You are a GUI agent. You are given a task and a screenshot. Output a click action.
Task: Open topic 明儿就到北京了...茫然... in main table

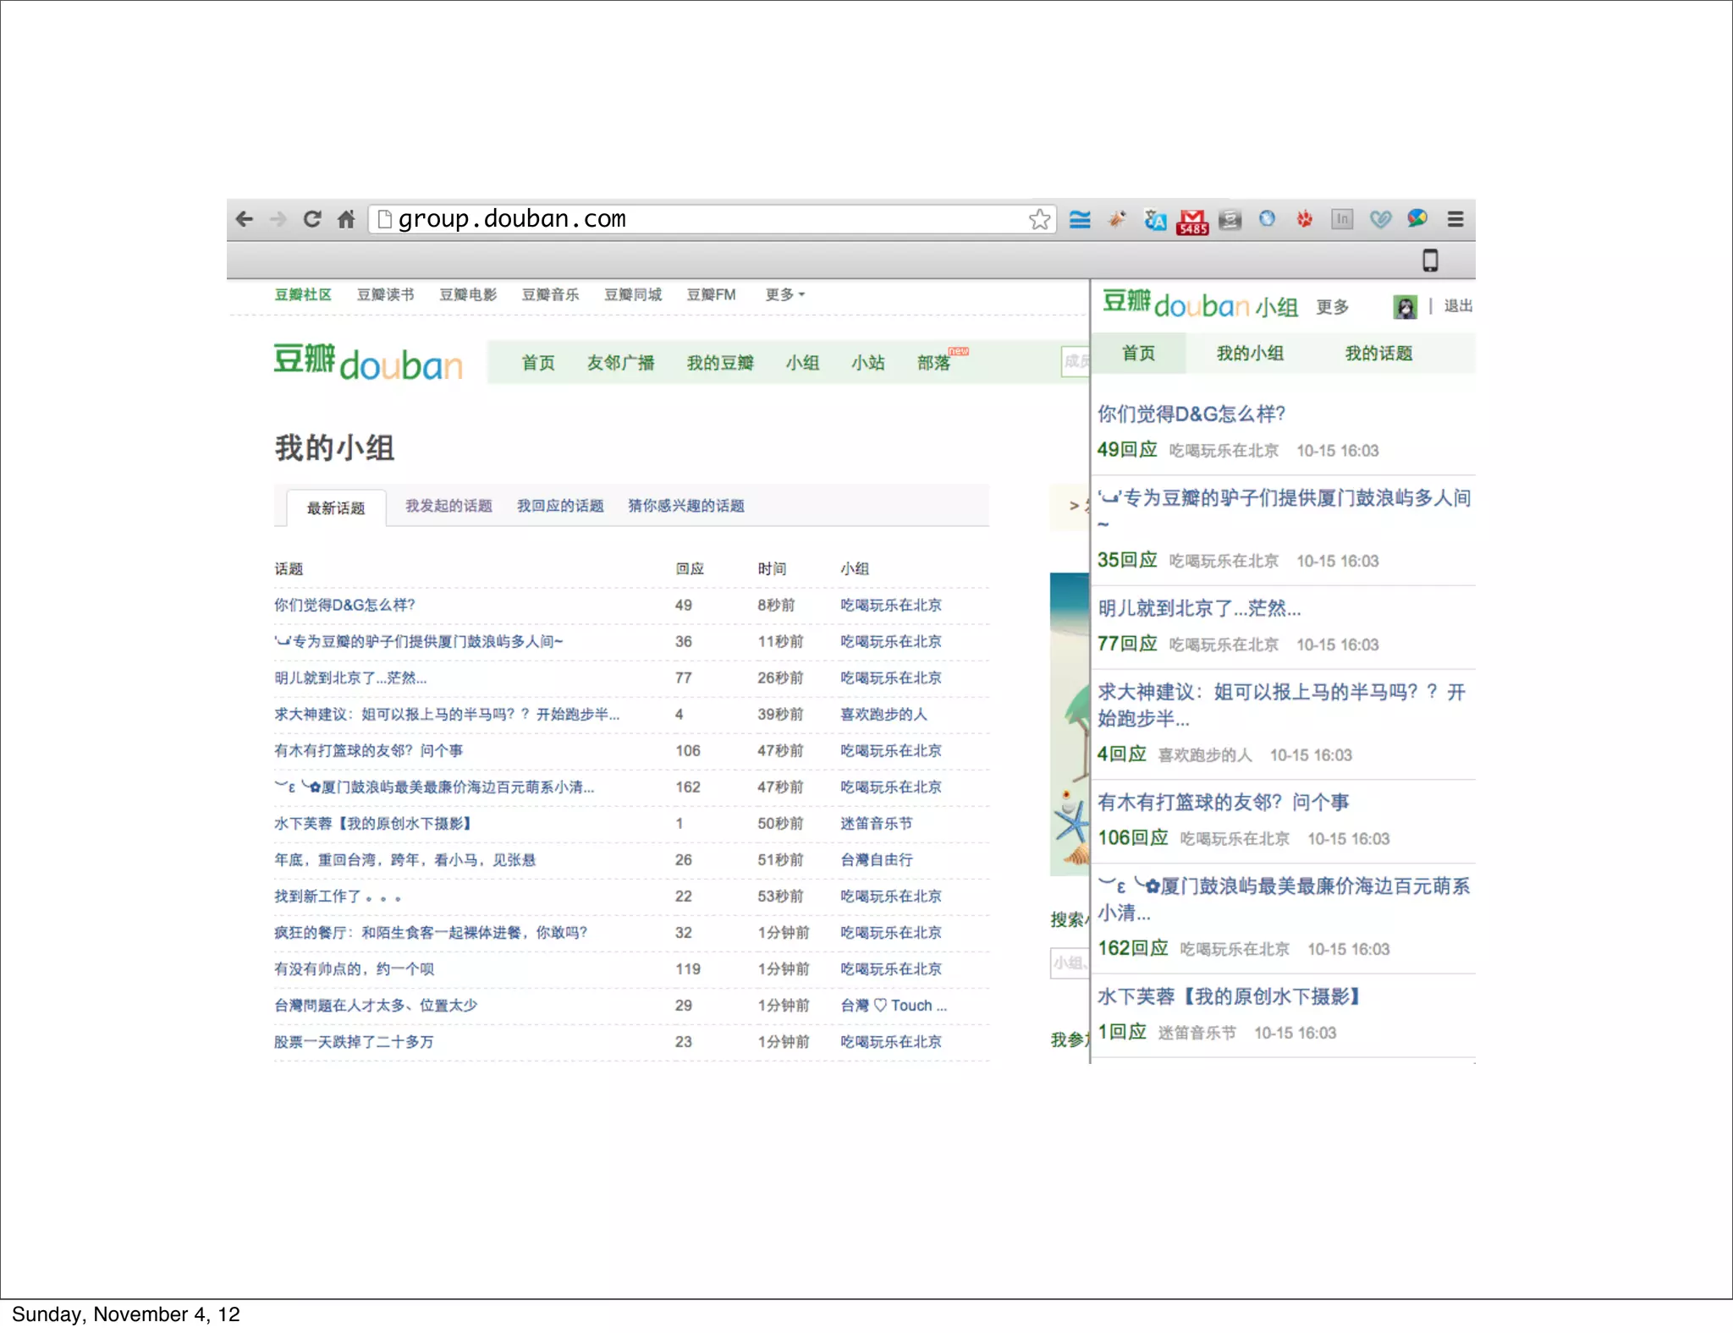pyautogui.click(x=350, y=677)
